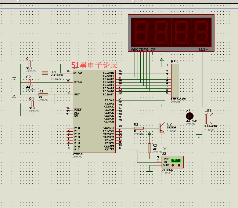Click the power terminal left of C4
Screen dimensions: 238x208
point(14,96)
